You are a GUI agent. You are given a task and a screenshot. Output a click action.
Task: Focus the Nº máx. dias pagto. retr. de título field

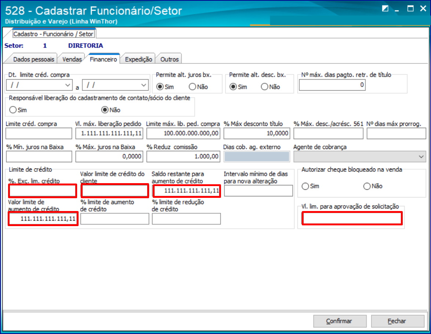point(332,85)
